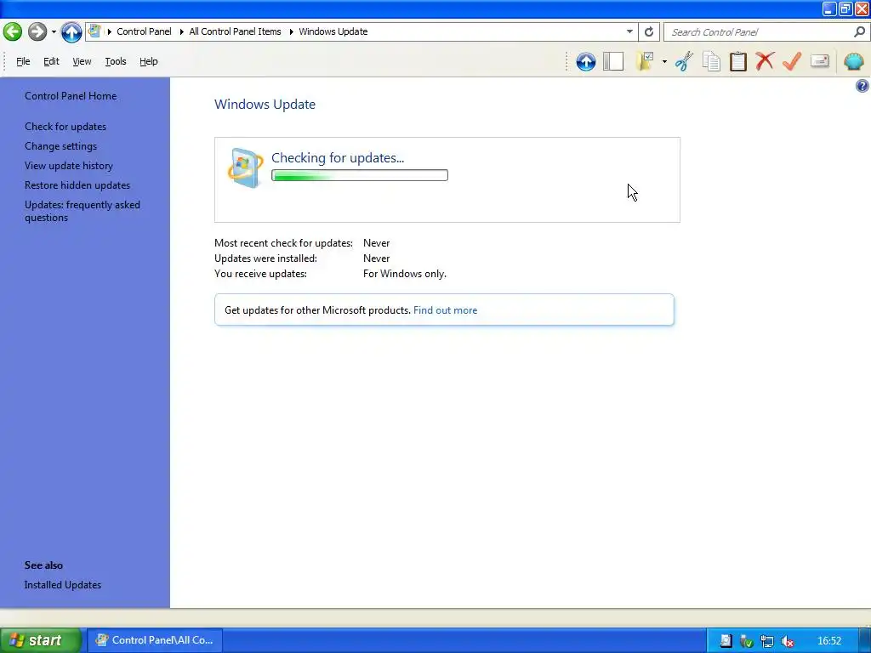Viewport: 871px width, 653px height.
Task: Click the Paste clipboard icon
Action: coord(738,61)
